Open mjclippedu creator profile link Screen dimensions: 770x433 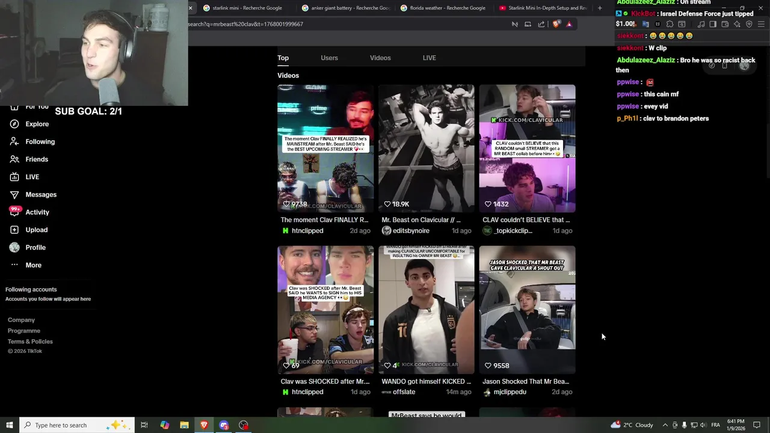pyautogui.click(x=510, y=392)
